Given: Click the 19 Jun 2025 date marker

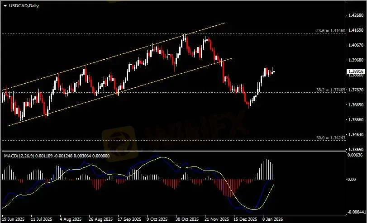Looking at the screenshot, I should click(x=14, y=219).
